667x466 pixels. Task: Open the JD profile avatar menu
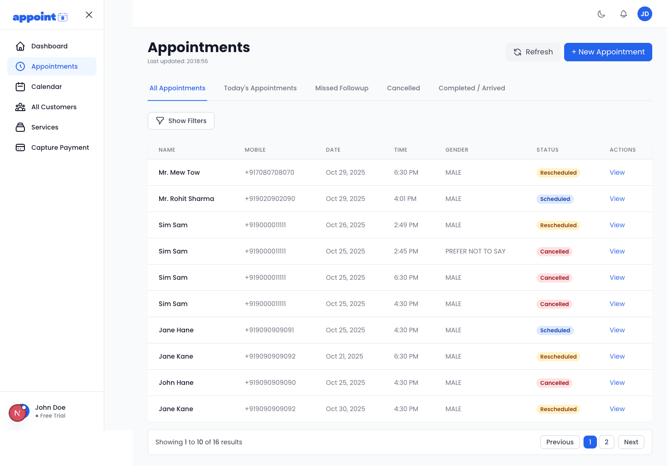pos(644,14)
